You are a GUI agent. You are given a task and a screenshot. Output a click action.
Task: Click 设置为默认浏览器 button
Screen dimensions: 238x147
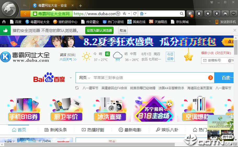(x=99, y=30)
